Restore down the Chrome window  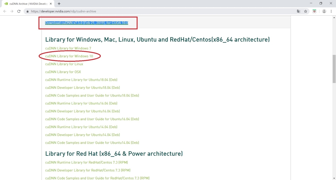click(321, 3)
